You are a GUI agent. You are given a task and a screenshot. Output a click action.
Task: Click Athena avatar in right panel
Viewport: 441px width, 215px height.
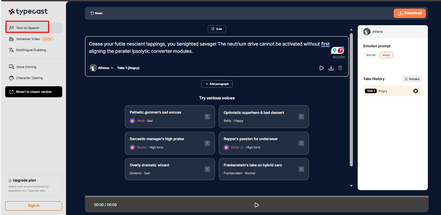[367, 32]
